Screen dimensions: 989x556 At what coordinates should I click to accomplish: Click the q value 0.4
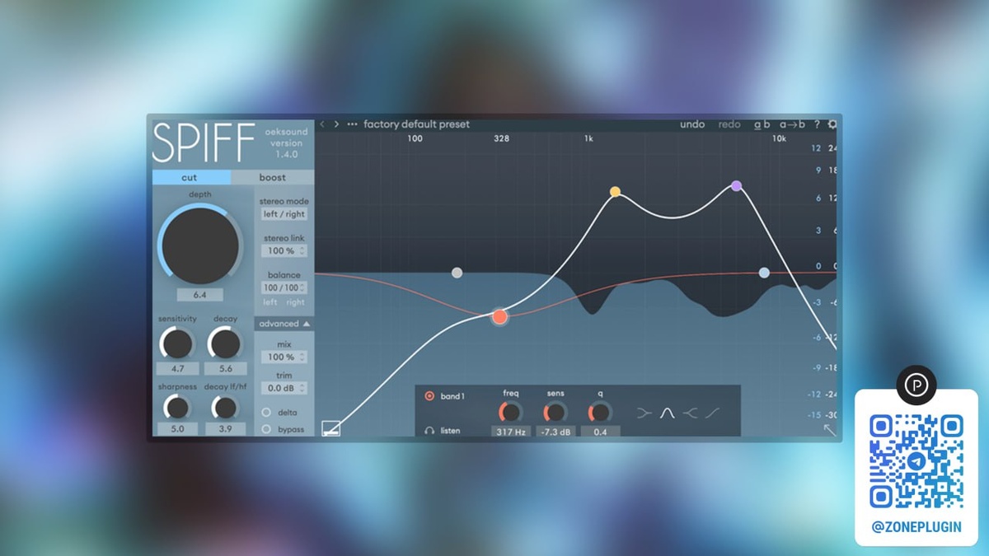(x=601, y=431)
